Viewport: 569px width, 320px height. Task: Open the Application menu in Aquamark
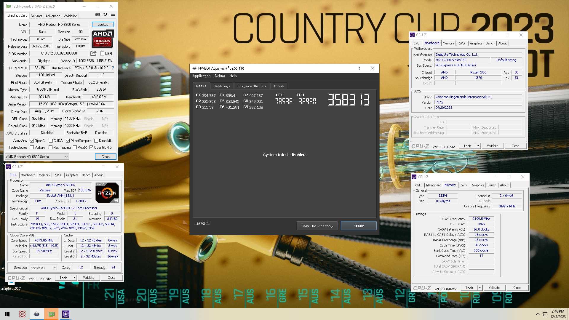pos(202,76)
